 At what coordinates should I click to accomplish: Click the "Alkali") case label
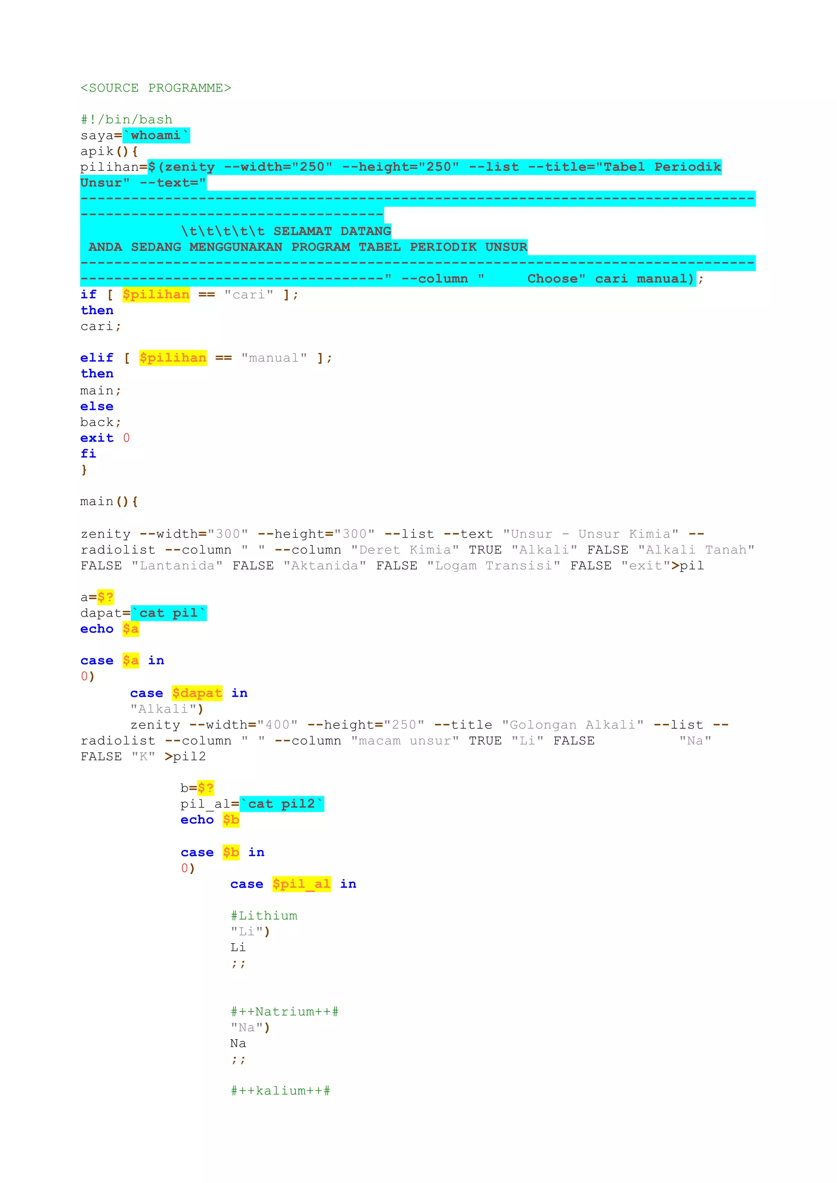[x=167, y=710]
